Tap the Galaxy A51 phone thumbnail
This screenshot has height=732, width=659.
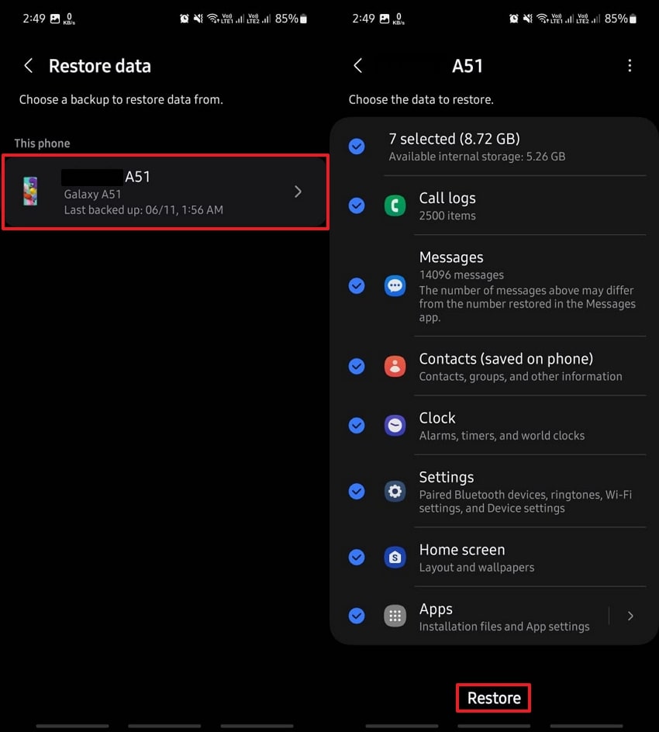(x=30, y=192)
